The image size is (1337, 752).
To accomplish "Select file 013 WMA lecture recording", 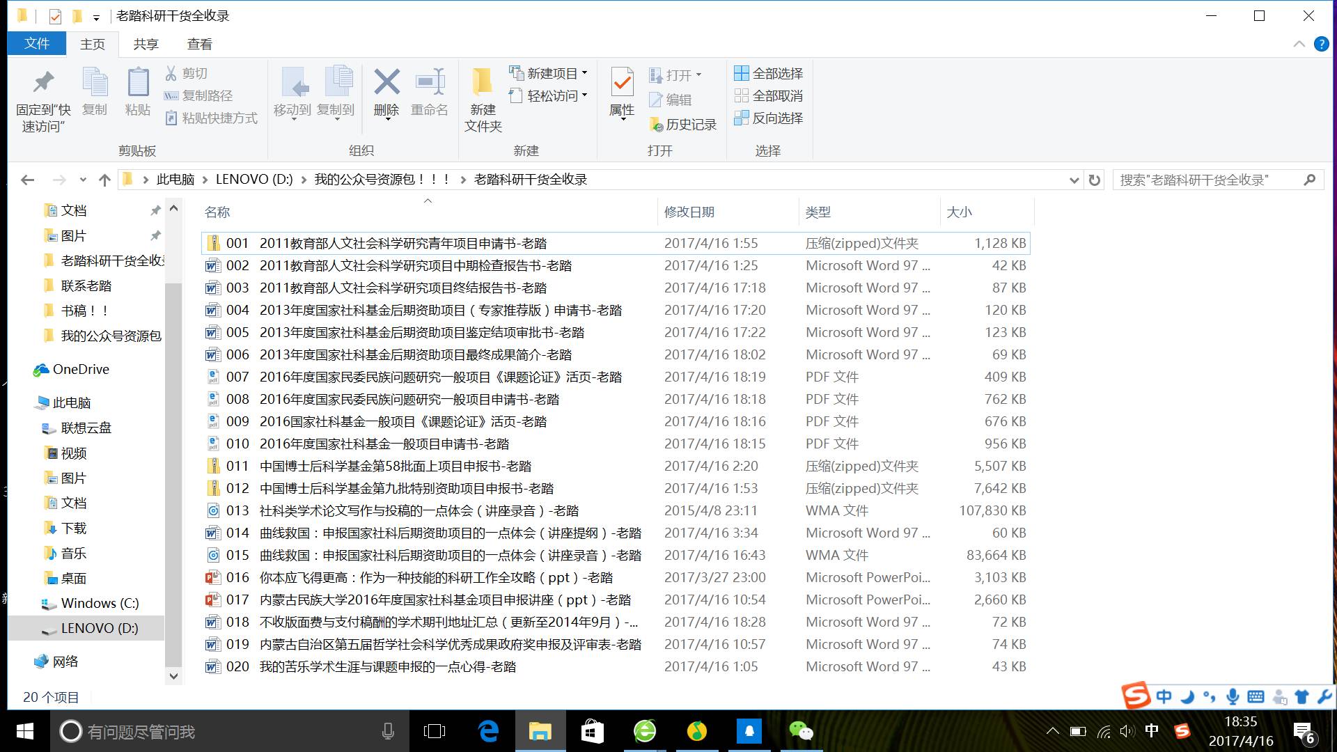I will pyautogui.click(x=418, y=511).
